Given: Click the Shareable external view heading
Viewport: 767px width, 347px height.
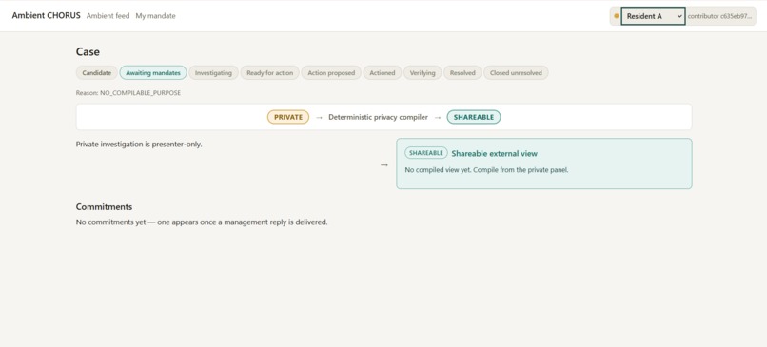Looking at the screenshot, I should [495, 153].
